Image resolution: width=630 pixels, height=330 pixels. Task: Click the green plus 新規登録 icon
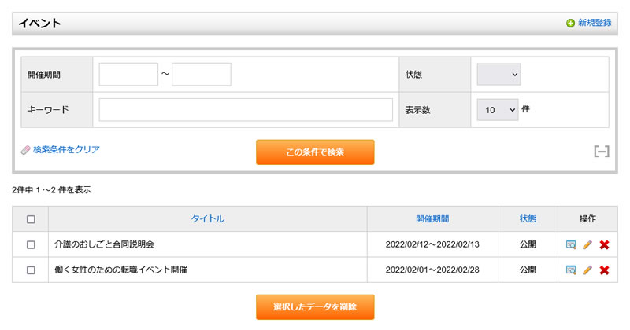(570, 24)
